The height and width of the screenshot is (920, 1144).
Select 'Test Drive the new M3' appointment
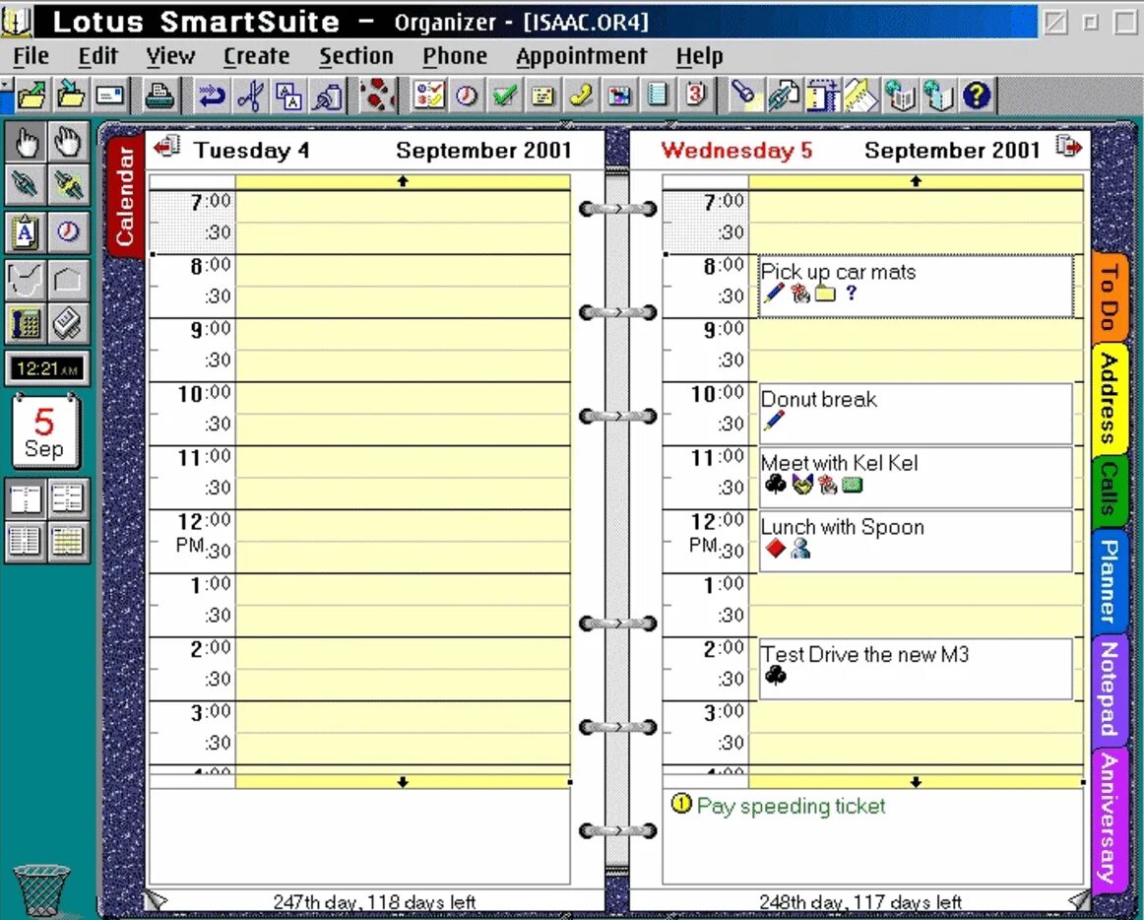pos(916,669)
